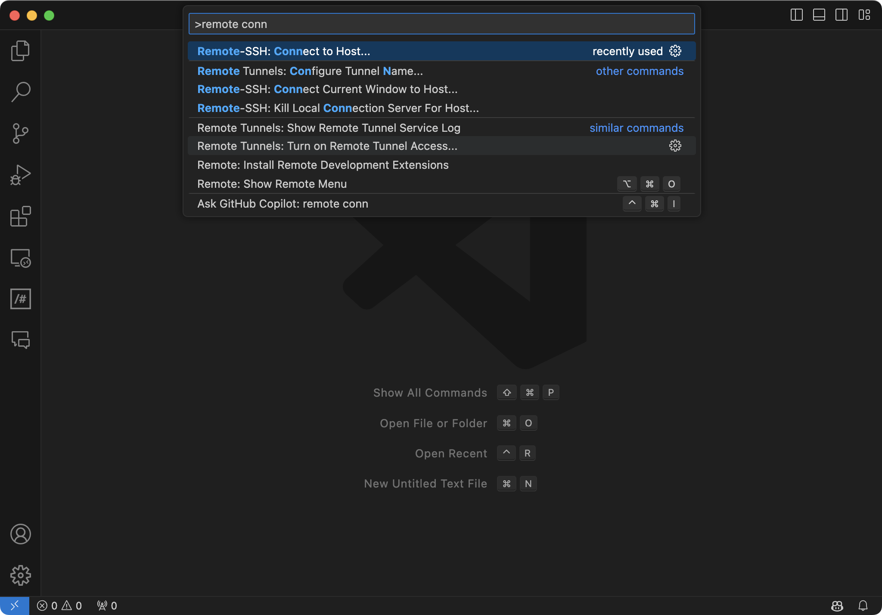Open Copilot status icon in status bar
Image resolution: width=882 pixels, height=615 pixels.
837,606
